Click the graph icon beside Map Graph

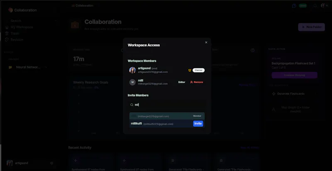tap(273, 109)
